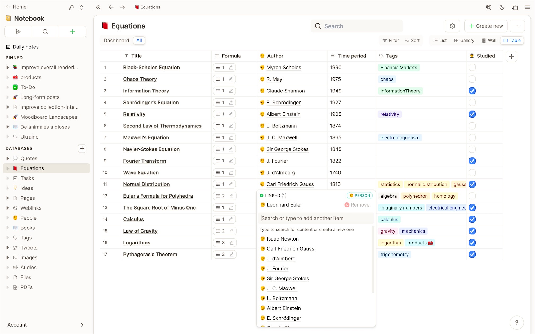Image resolution: width=535 pixels, height=334 pixels.
Task: Toggle the Studied checkbox for Black-Scholes Equation
Action: tap(472, 67)
